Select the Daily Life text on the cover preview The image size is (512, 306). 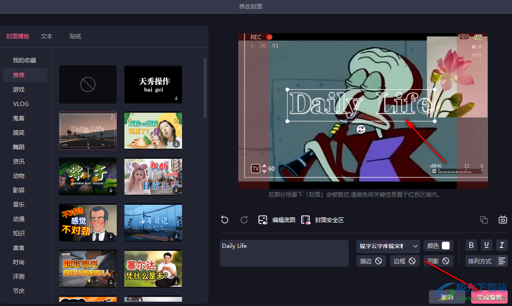pos(361,105)
